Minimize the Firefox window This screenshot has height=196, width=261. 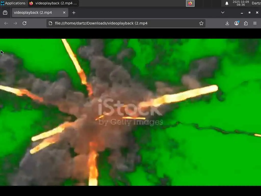[x=242, y=13]
